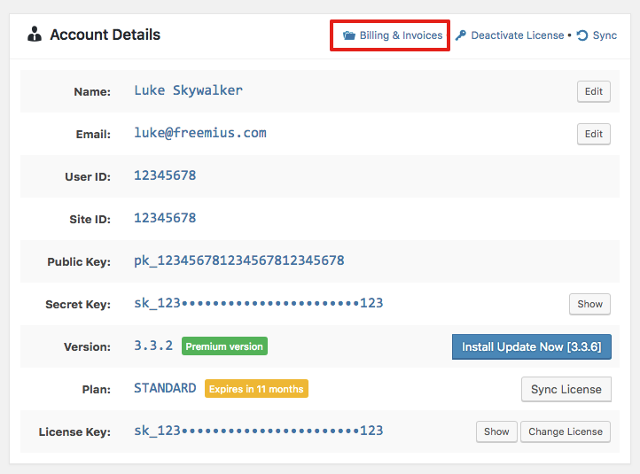Click Install Update Now [3.3.6]

[531, 346]
